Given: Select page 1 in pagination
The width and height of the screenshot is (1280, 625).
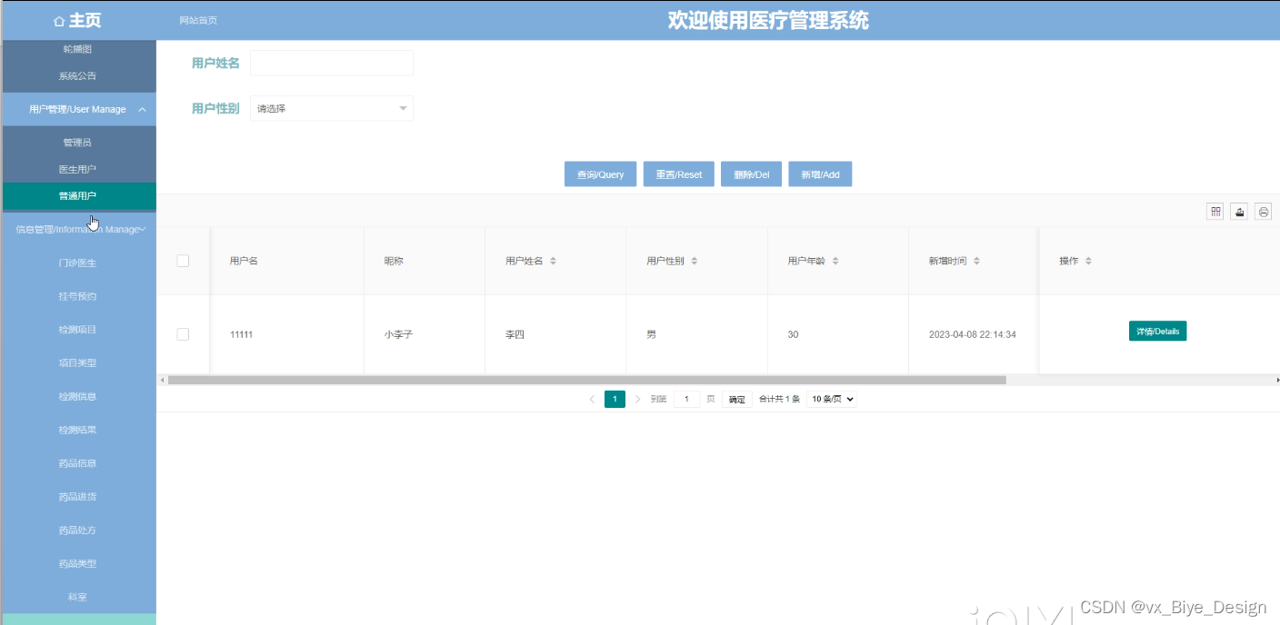Looking at the screenshot, I should coord(615,399).
